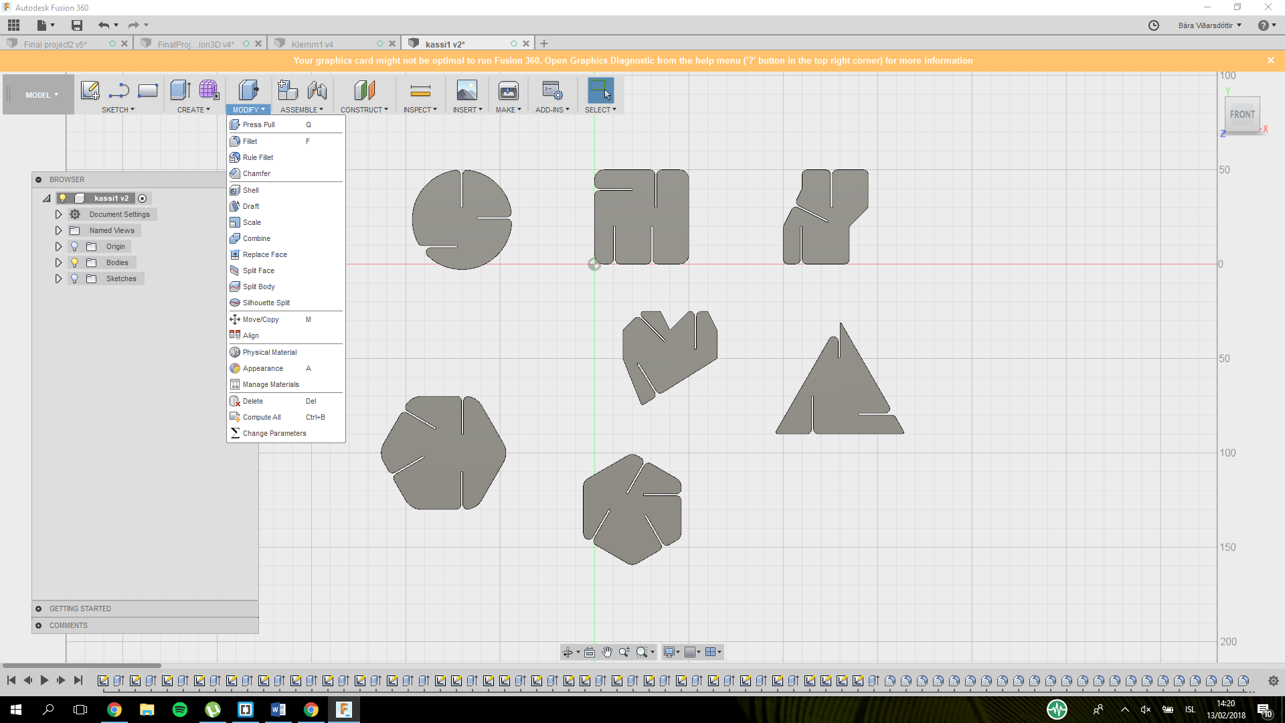The height and width of the screenshot is (723, 1285).
Task: Choose Split Body from Modify menu
Action: click(x=259, y=287)
